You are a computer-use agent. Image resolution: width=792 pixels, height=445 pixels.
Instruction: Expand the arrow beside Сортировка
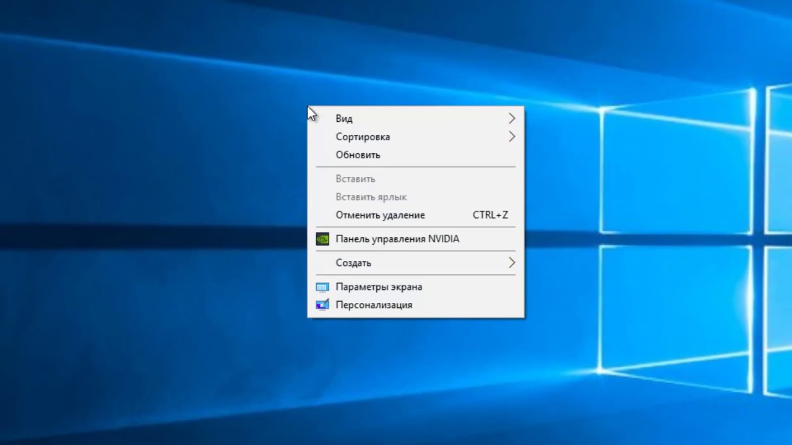512,137
